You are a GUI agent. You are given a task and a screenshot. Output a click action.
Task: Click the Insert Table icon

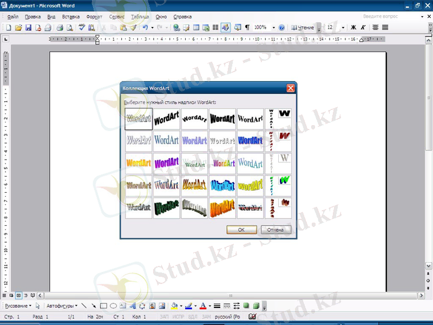(196, 27)
